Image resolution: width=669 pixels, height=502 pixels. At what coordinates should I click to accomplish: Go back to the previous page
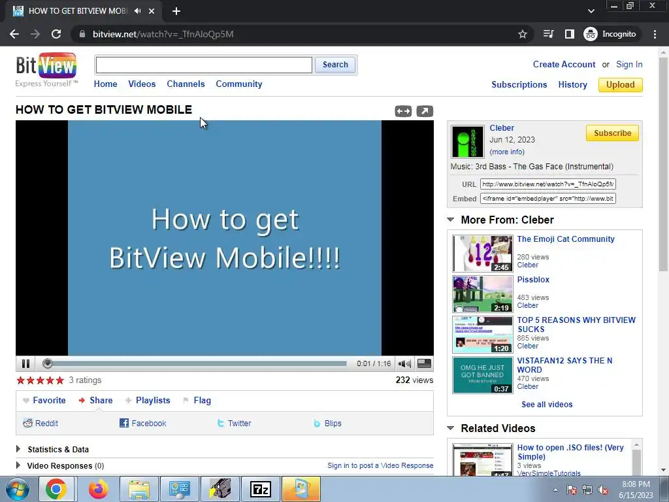tap(14, 34)
